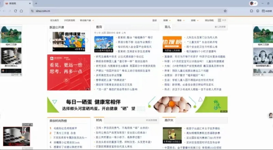Open the headline 多所高校发出学业预警
The height and width of the screenshot is (150, 273).
click(x=109, y=76)
